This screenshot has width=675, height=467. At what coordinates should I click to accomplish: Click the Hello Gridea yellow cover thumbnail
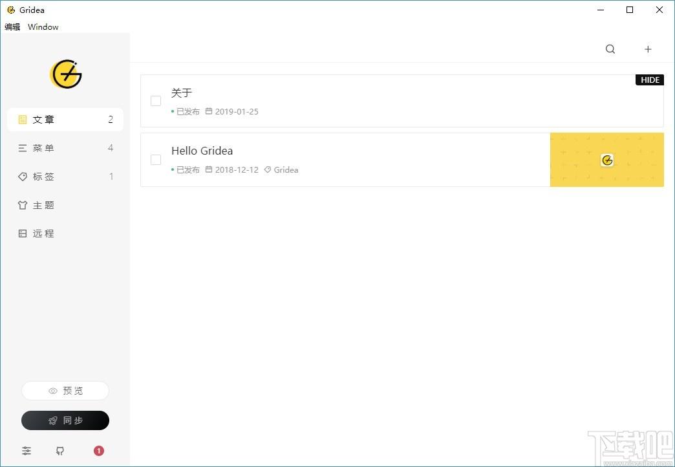click(x=606, y=160)
